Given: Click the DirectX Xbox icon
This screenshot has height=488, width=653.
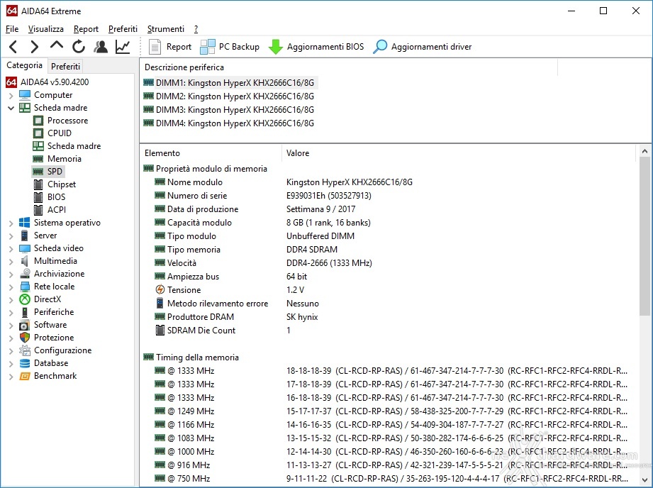Looking at the screenshot, I should [25, 299].
